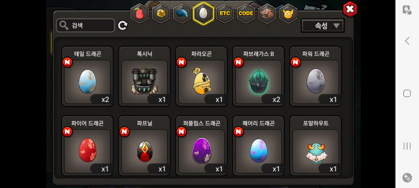Screen dimensions: 419x188
Task: Tap the Android back arrow button
Action: pos(407,41)
